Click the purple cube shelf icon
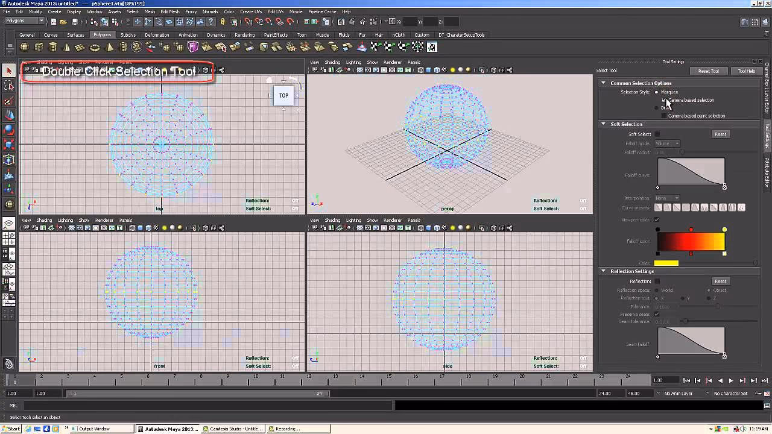 (193, 47)
